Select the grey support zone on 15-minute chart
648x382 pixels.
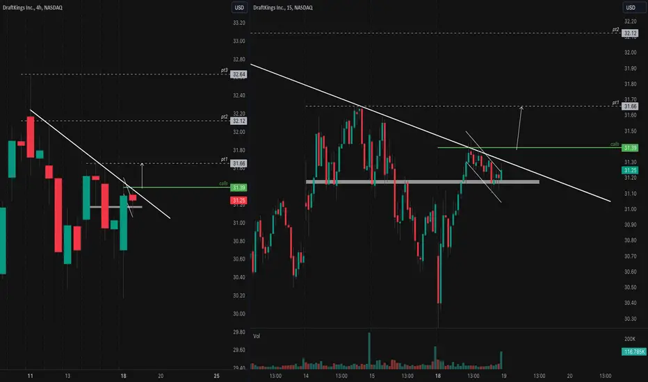click(x=422, y=182)
